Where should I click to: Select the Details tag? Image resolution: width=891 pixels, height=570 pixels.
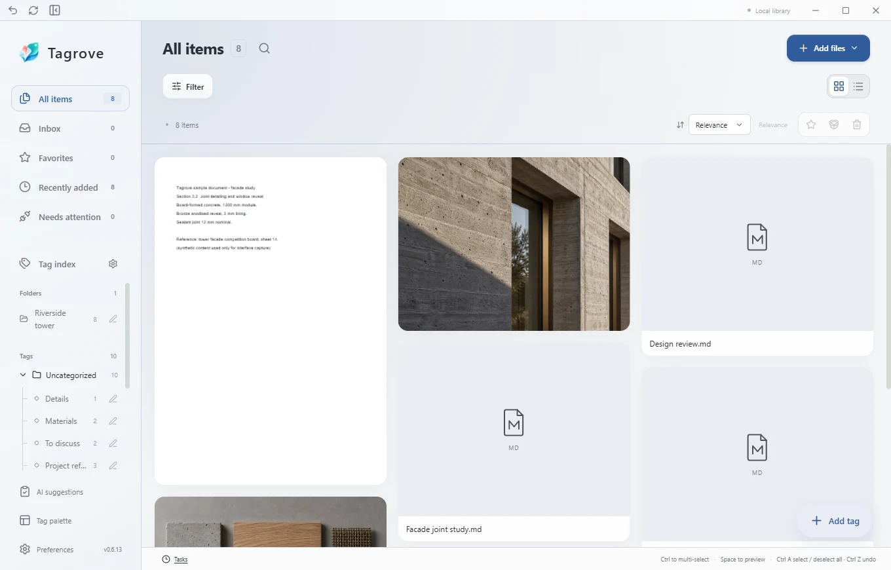pyautogui.click(x=57, y=399)
